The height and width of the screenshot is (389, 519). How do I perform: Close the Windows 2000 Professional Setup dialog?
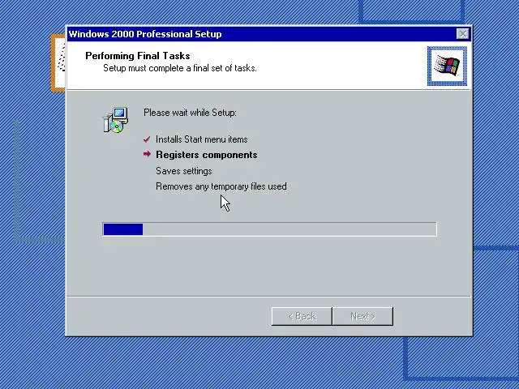click(462, 34)
